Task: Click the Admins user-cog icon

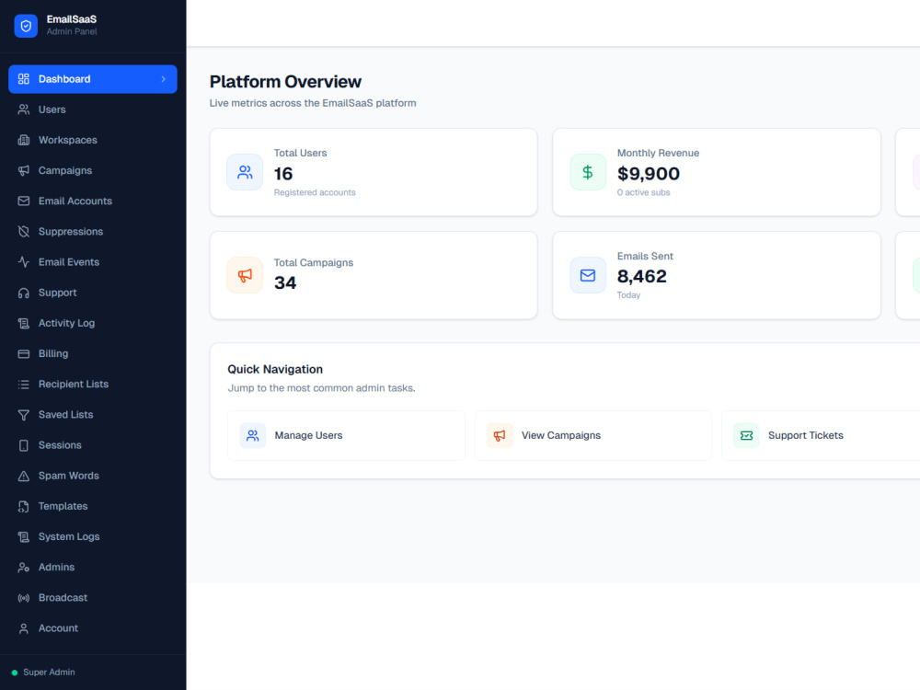Action: (x=24, y=567)
